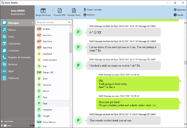Switch to the Música section
This screenshot has width=187, height=128.
click(12, 30)
